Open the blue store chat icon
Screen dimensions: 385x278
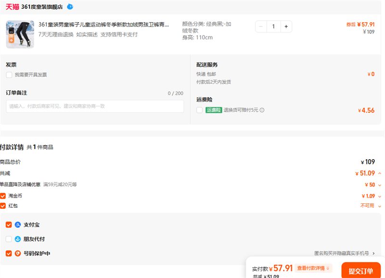70,7
